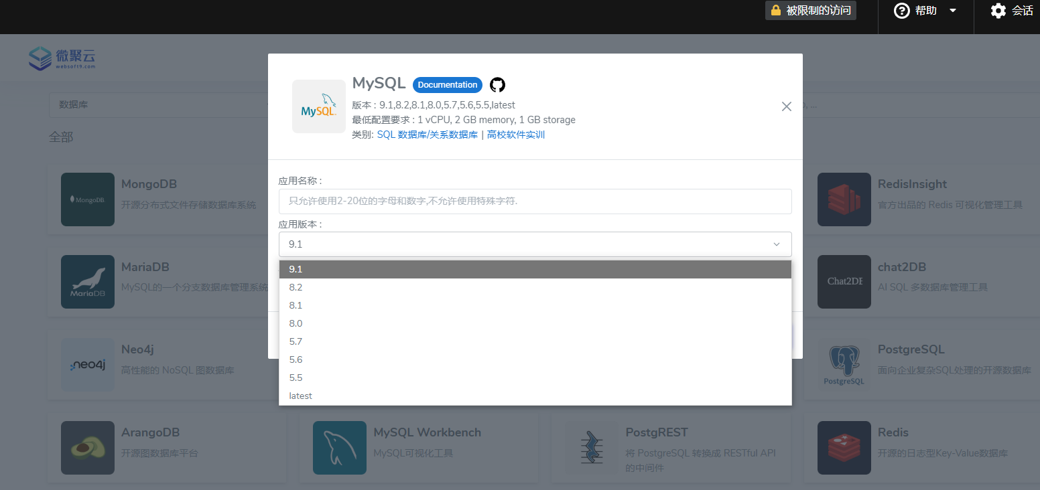Choose the latest option in the version dropdown

point(300,396)
